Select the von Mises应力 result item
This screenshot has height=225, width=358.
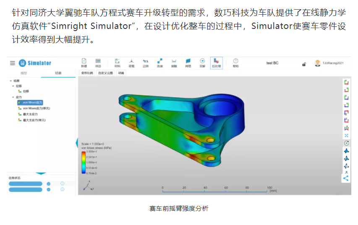(x=30, y=103)
